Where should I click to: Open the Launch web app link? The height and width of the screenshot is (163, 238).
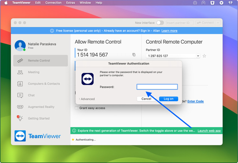(209, 131)
